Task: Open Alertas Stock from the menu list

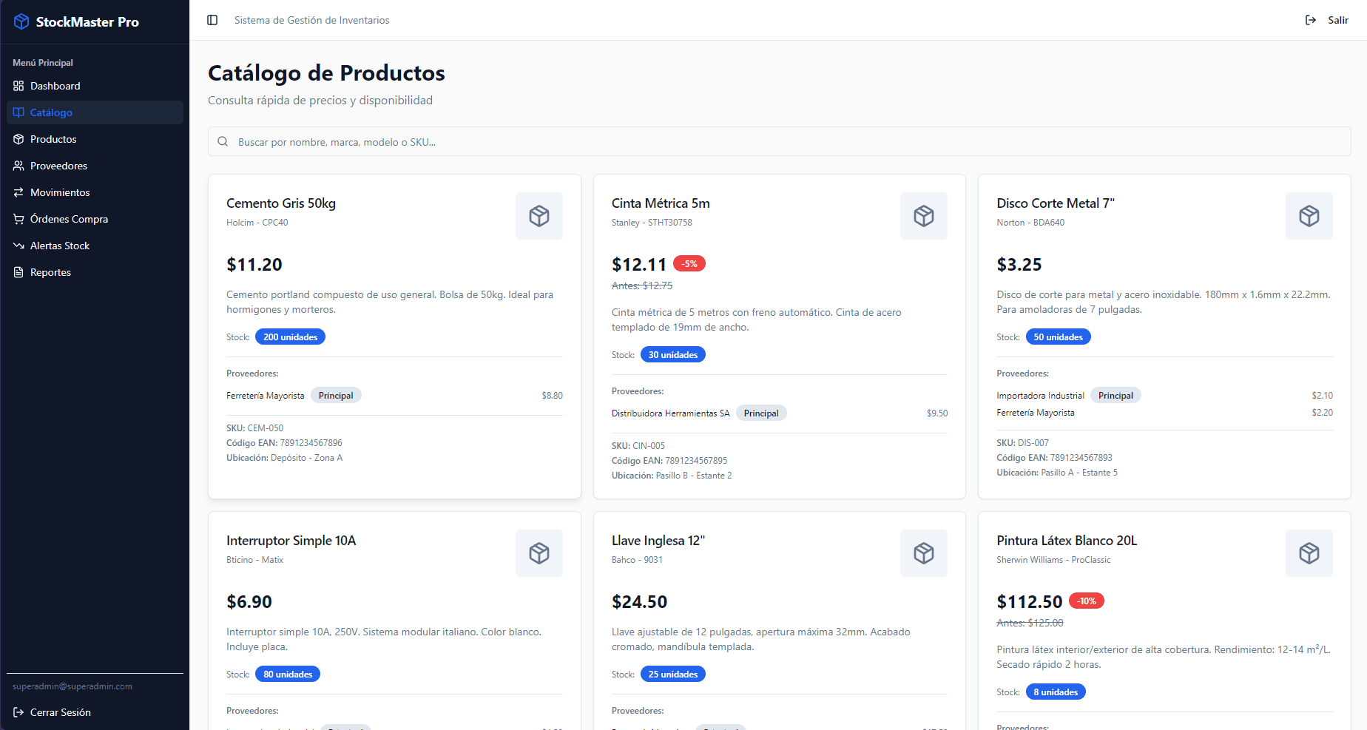Action: click(60, 246)
